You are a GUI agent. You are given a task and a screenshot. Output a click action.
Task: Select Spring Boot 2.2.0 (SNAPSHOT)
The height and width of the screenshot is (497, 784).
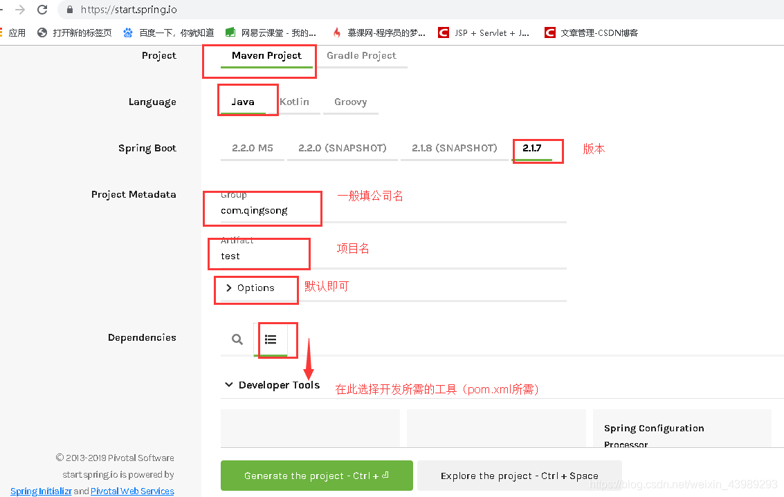point(343,149)
